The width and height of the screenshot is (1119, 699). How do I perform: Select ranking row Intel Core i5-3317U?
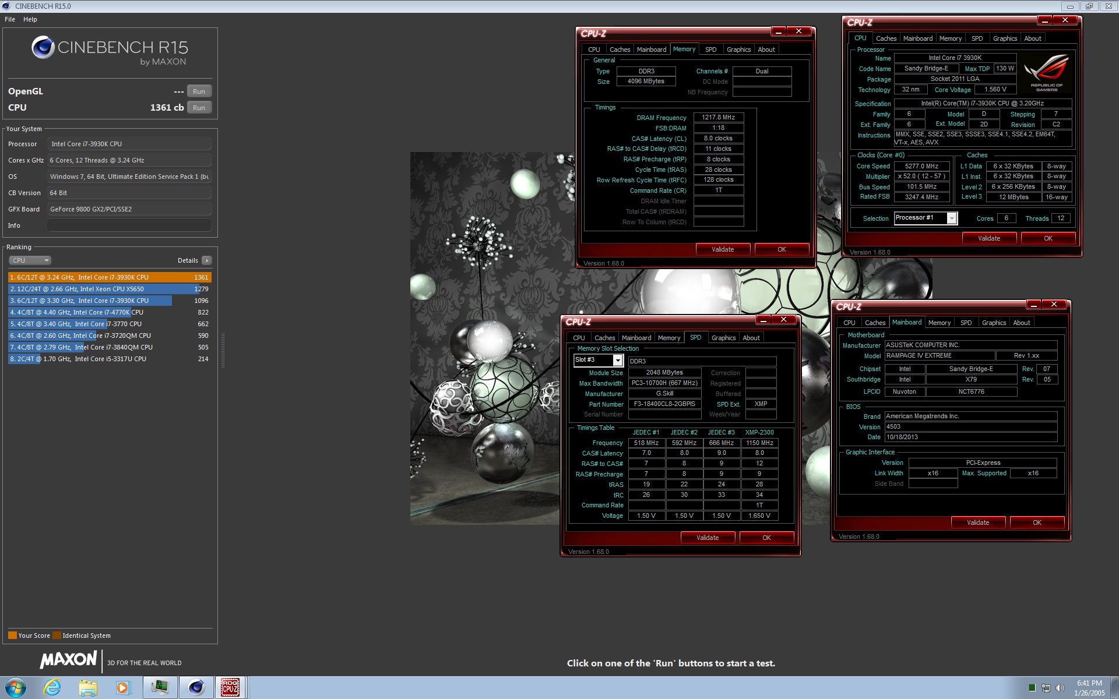tap(110, 359)
